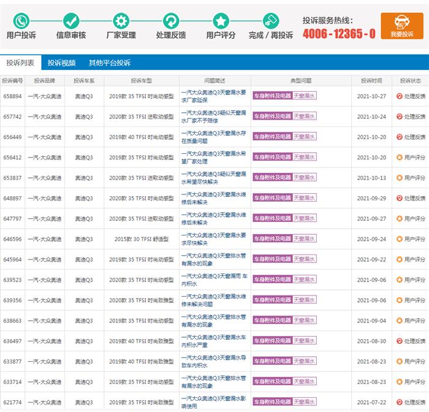Viewport: 429px width, 412px height.
Task: Click the 用户评分 status icon for complaint 633714
Action: (x=399, y=381)
